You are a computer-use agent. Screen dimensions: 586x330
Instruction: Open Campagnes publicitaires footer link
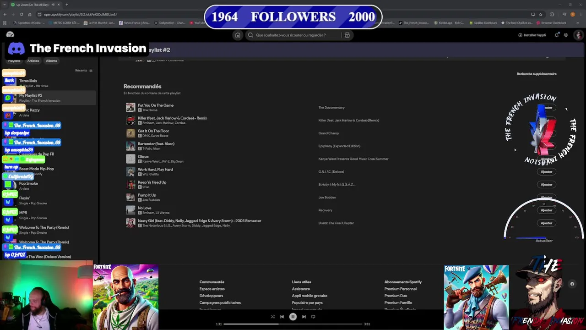(x=220, y=302)
